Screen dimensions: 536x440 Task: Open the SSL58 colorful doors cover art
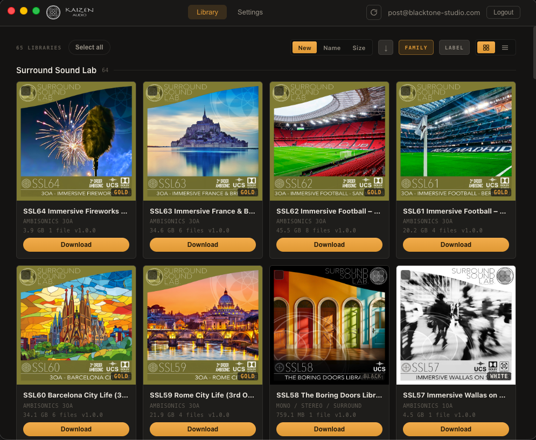pos(329,325)
